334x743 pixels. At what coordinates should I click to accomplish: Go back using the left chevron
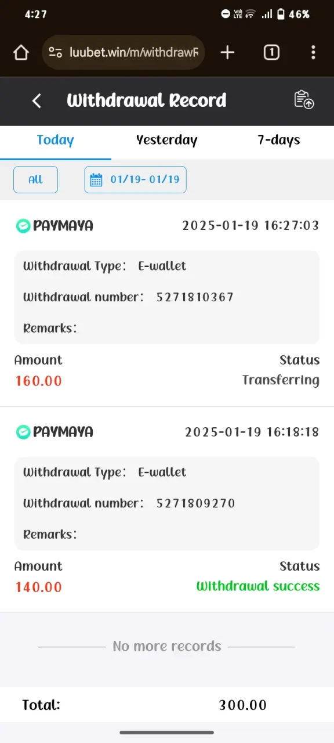click(x=37, y=101)
